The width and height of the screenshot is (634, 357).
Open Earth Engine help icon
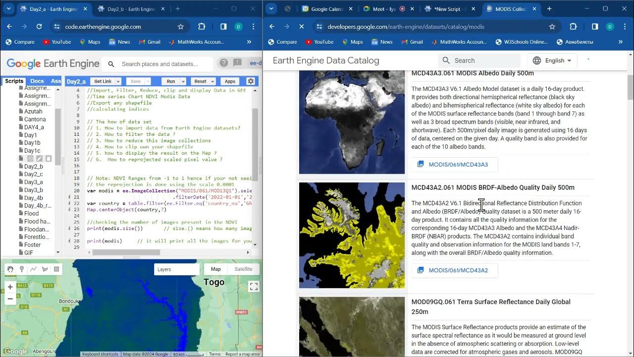coord(224,63)
